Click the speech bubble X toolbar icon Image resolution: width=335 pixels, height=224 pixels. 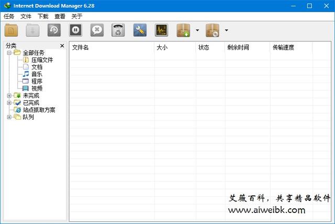tap(97, 30)
